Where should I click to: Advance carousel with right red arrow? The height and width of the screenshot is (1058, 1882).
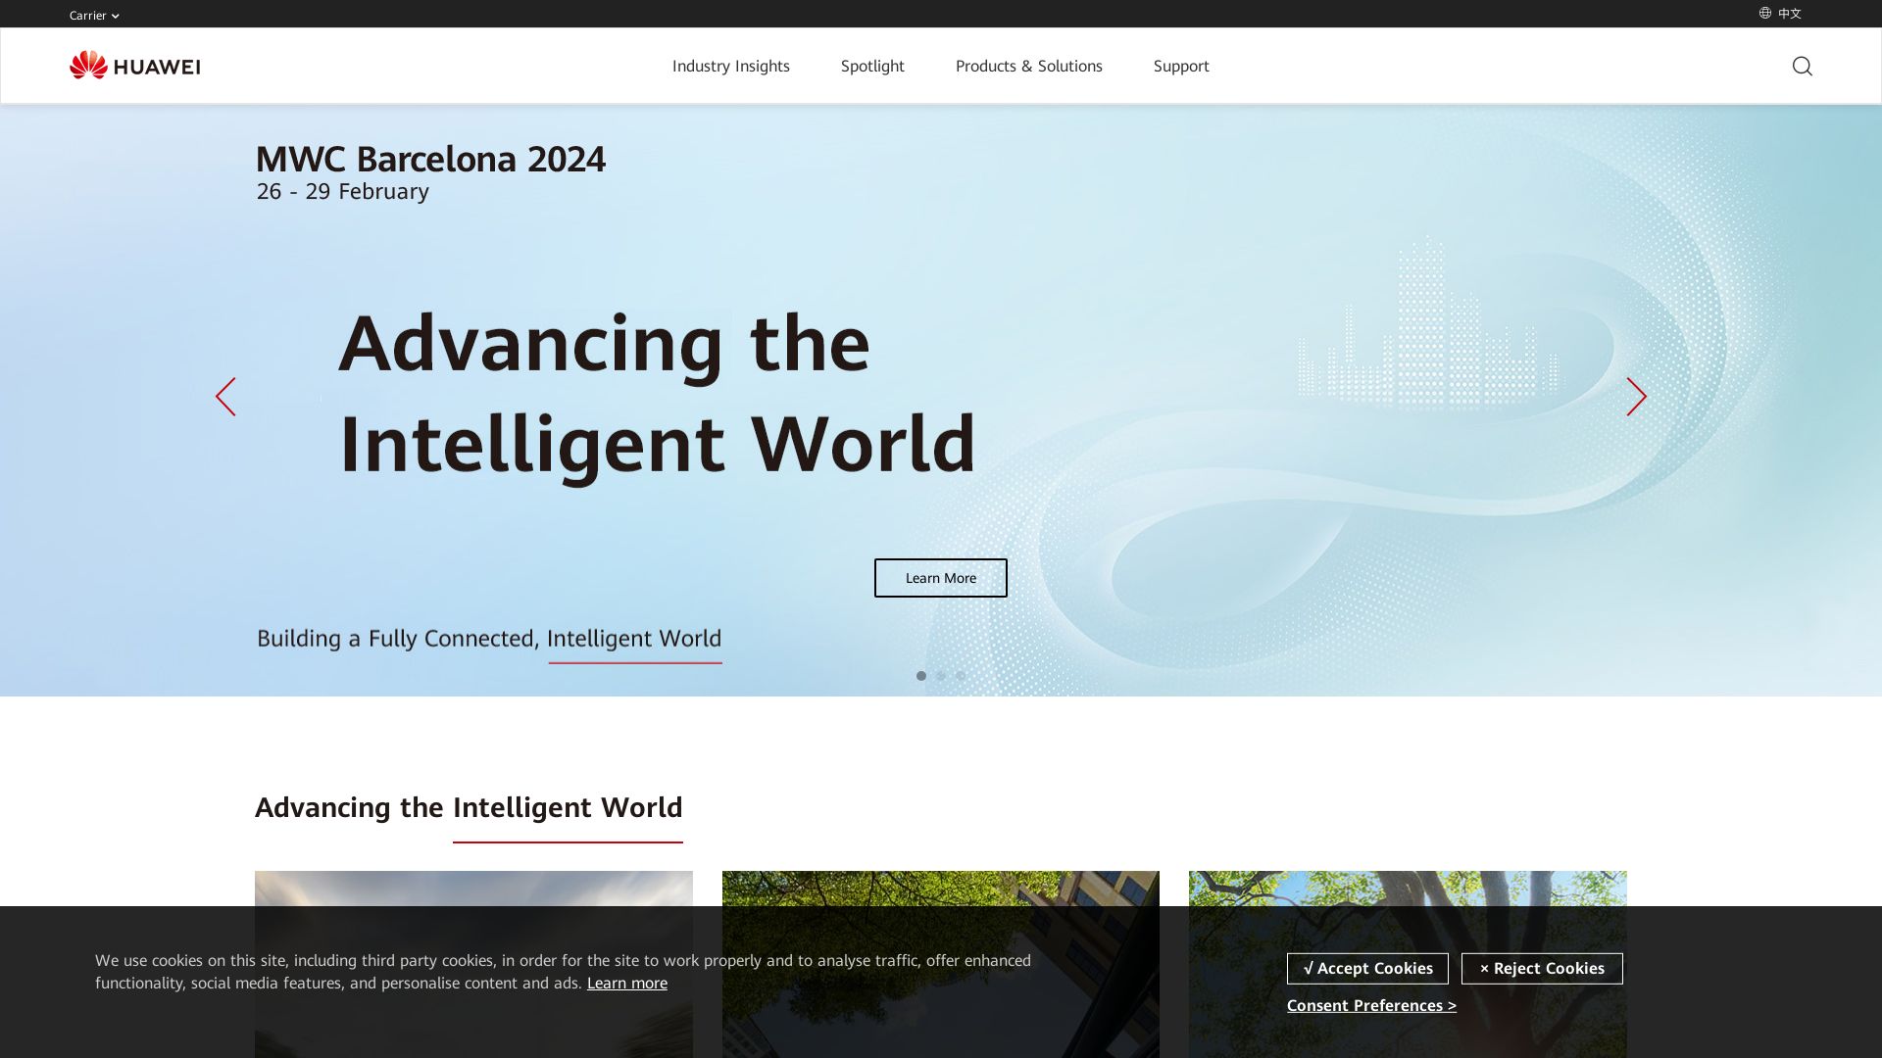[x=1636, y=397]
